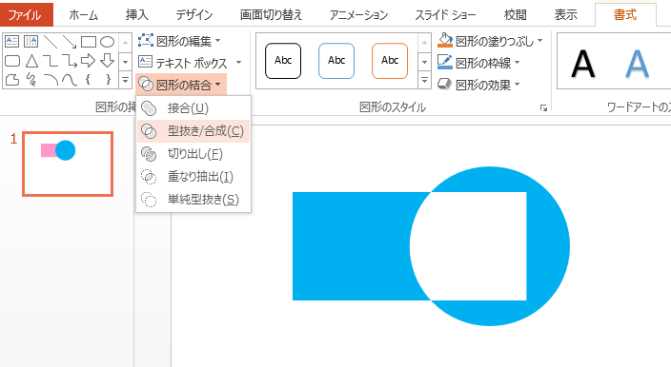Select the scribble drawing tool
The width and height of the screenshot is (671, 367).
tap(31, 80)
